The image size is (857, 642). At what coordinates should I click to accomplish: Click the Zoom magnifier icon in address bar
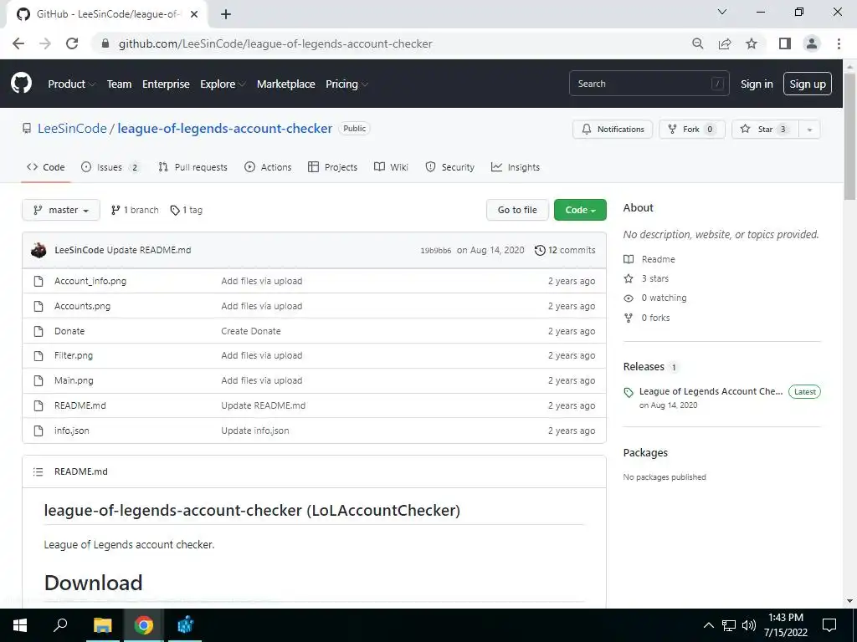(697, 43)
